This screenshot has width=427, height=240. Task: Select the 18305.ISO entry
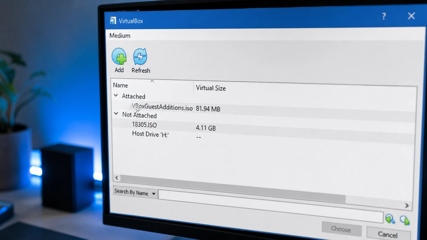point(144,125)
